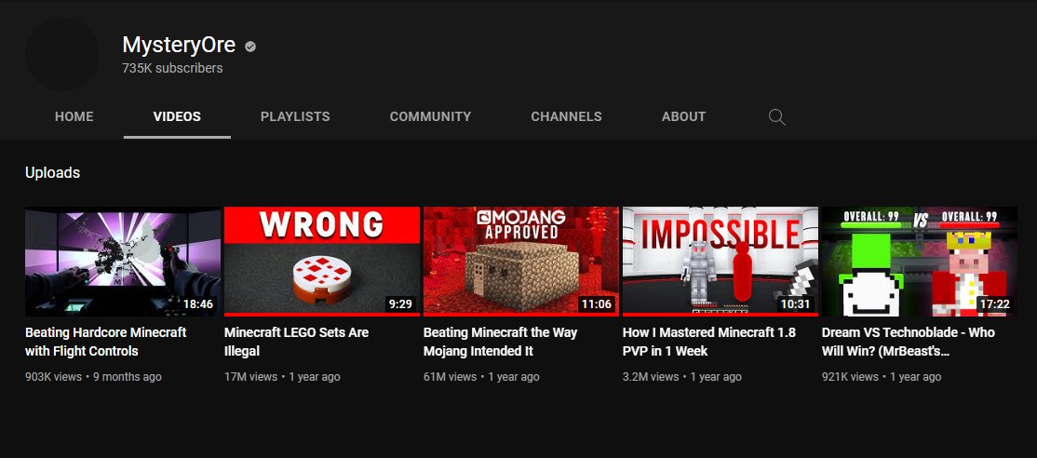Image resolution: width=1037 pixels, height=458 pixels.
Task: Click title 'Beating Hardcore Minecraft with Flight Controls'
Action: click(106, 342)
